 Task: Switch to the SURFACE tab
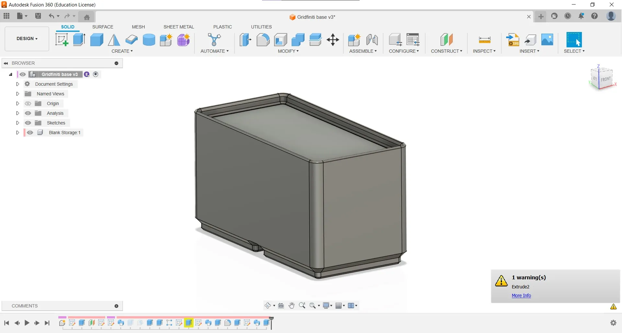click(103, 27)
